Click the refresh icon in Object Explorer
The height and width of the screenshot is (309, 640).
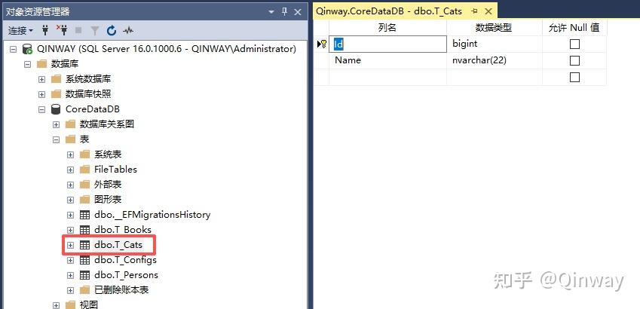point(112,30)
